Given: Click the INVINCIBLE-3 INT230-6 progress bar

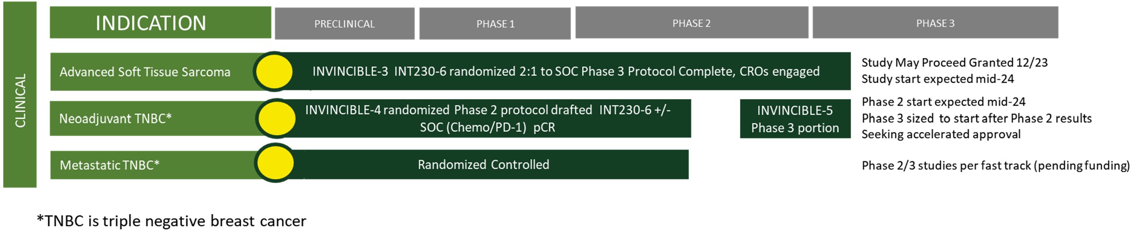Looking at the screenshot, I should (565, 71).
